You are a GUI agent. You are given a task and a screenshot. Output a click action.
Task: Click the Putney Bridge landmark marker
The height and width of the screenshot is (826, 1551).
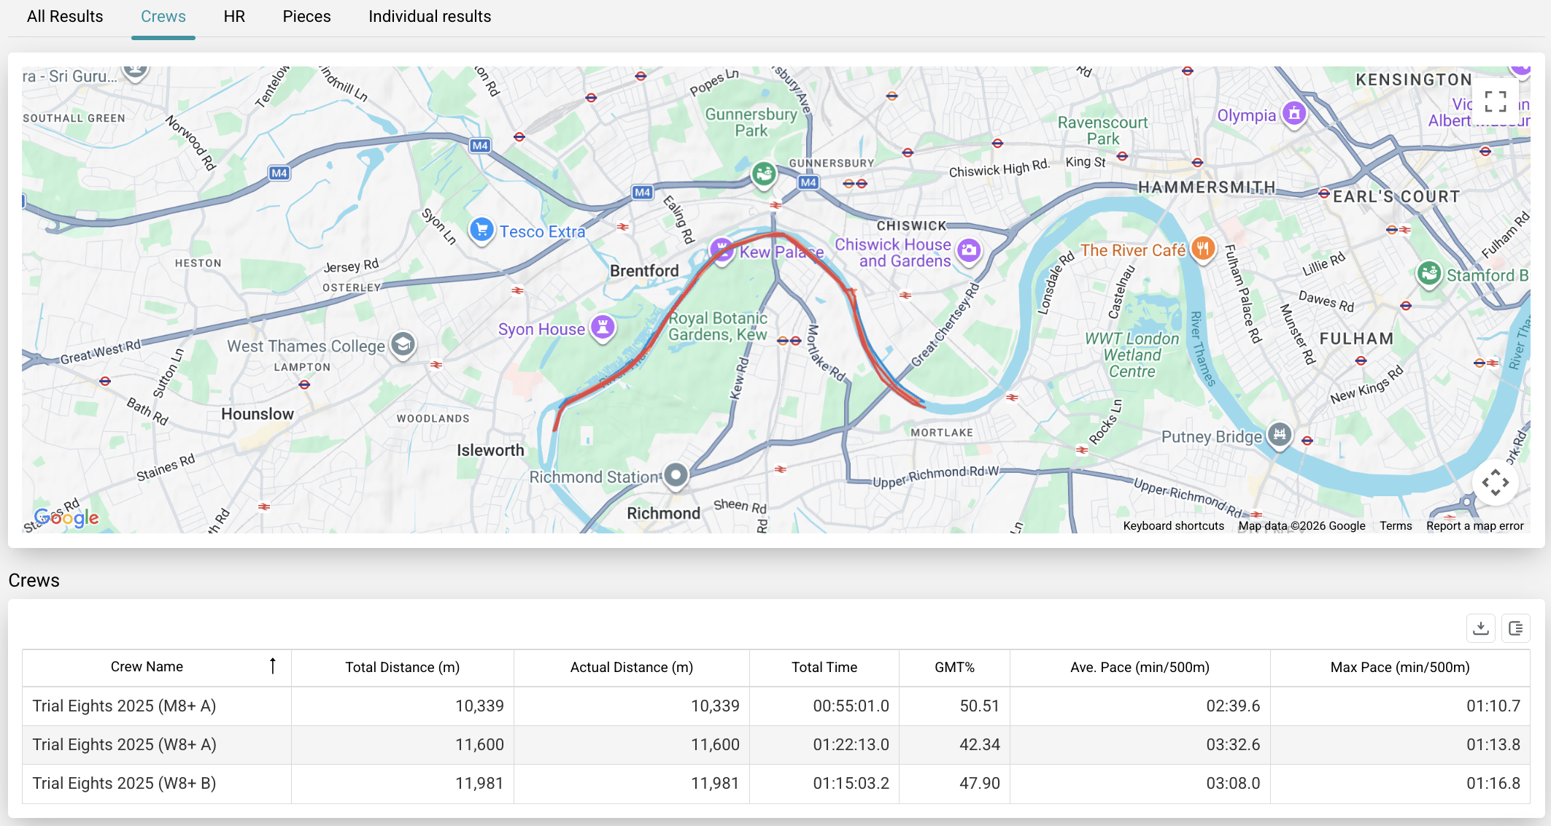point(1280,436)
